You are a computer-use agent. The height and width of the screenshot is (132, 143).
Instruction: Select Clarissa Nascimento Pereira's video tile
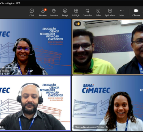pos(107,103)
